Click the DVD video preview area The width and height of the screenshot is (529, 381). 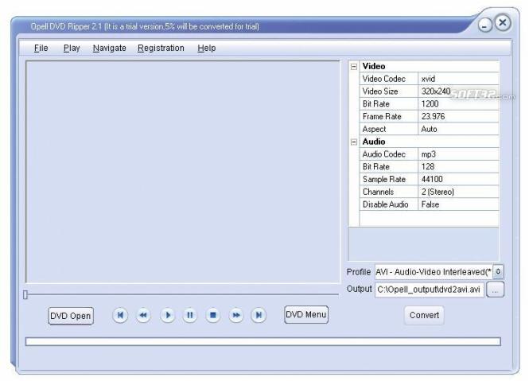183,172
